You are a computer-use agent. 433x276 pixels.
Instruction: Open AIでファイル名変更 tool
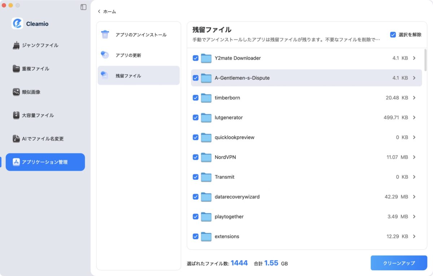(x=38, y=138)
